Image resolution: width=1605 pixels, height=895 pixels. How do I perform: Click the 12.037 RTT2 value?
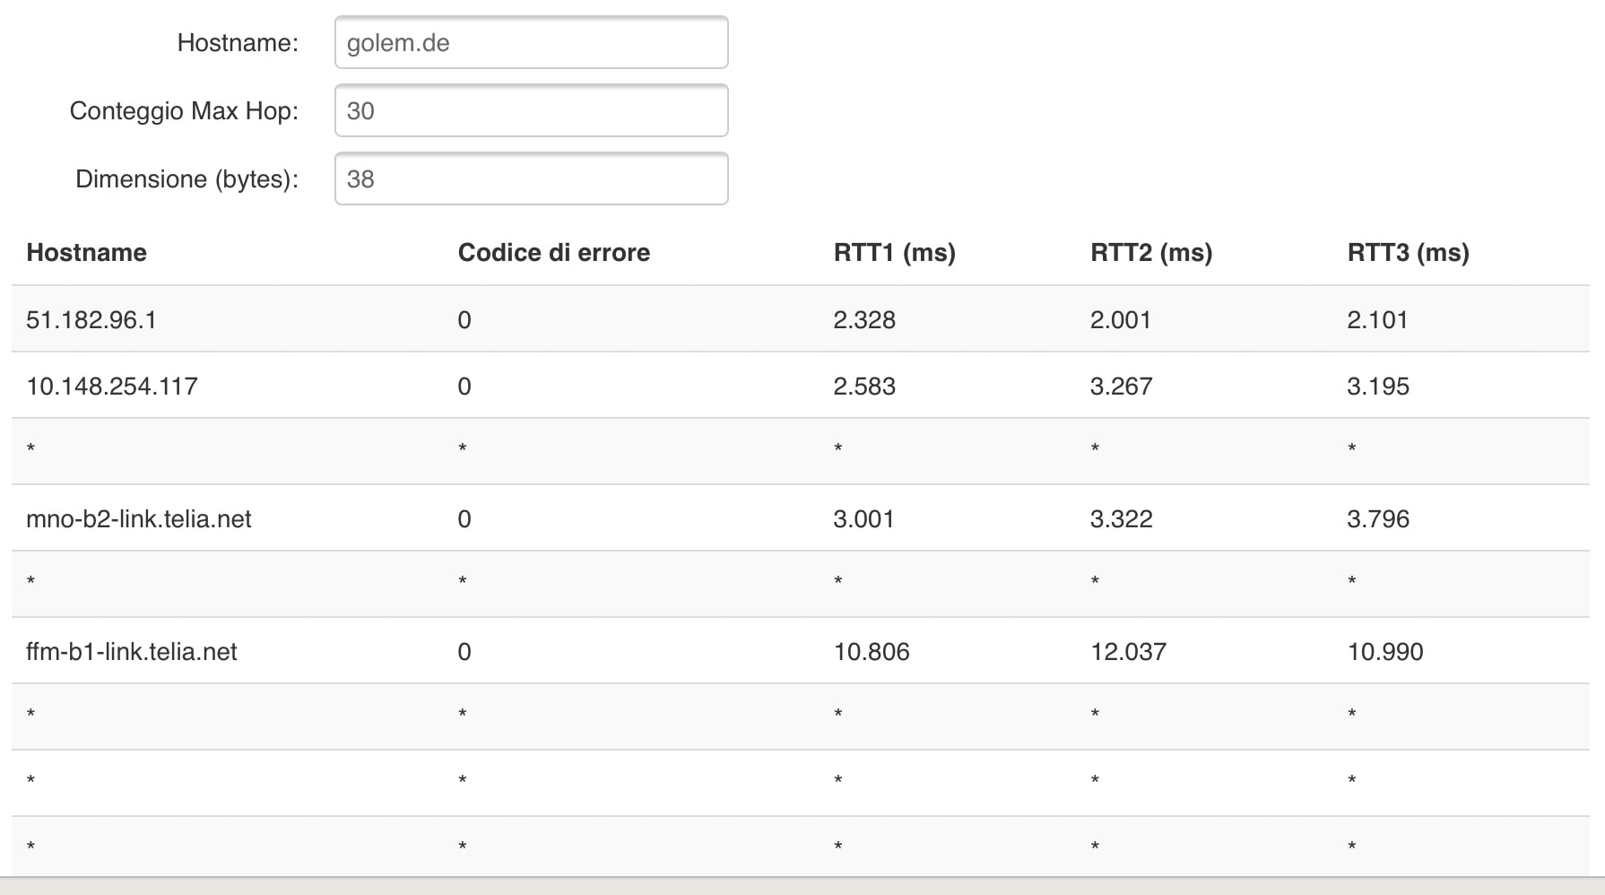click(1128, 652)
